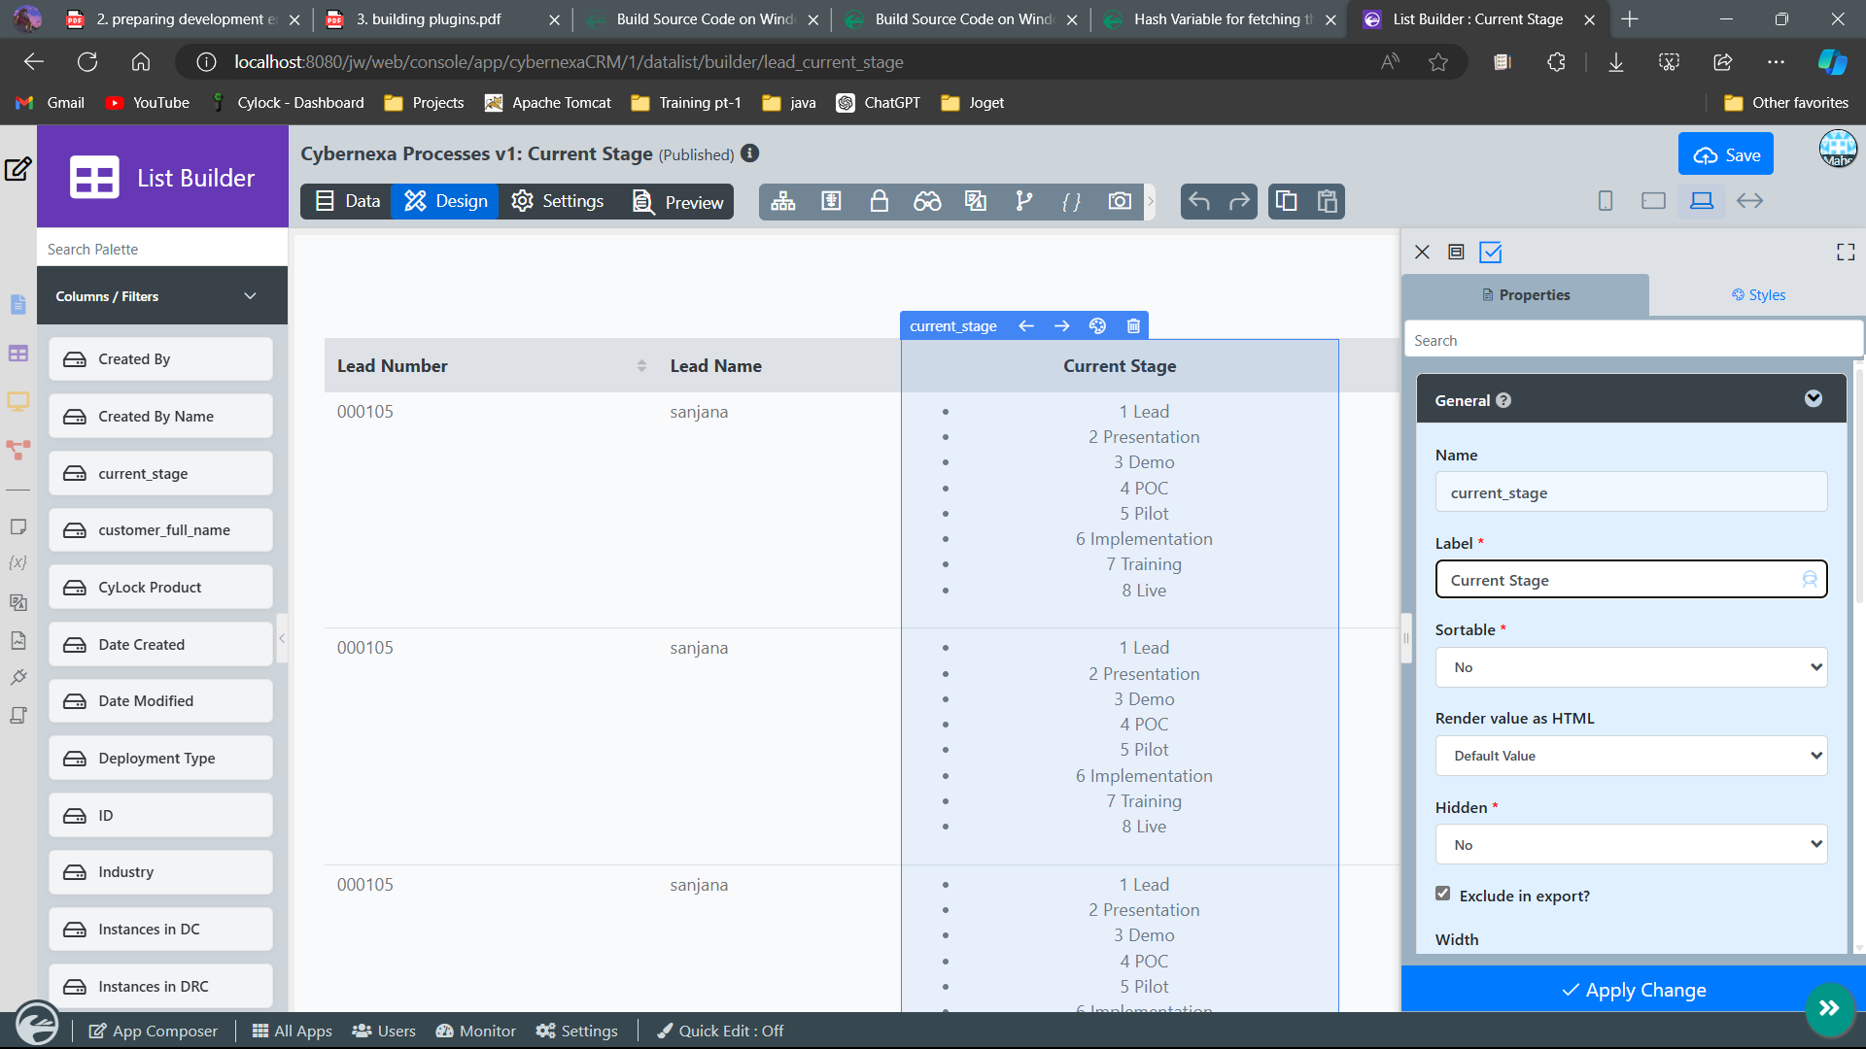The width and height of the screenshot is (1866, 1049).
Task: Open the Render value as HTML dropdown
Action: [x=1631, y=756]
